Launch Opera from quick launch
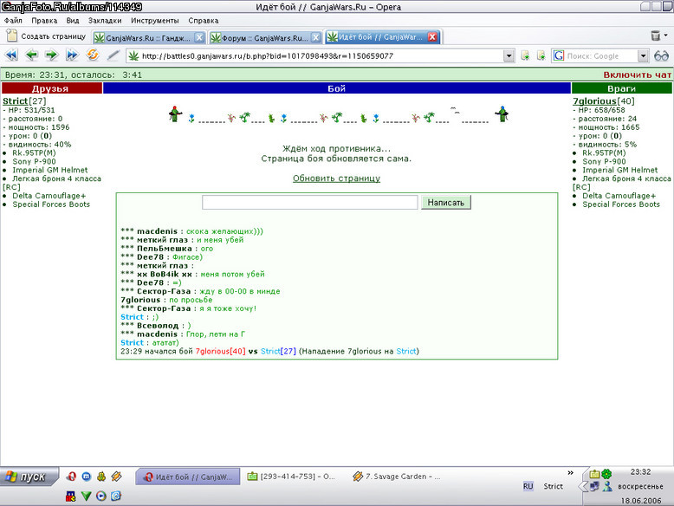Image resolution: width=674 pixels, height=506 pixels. 71,477
